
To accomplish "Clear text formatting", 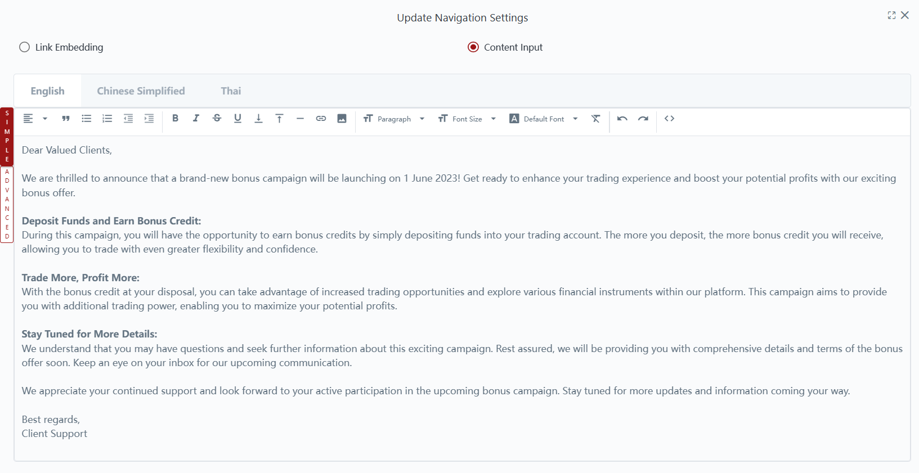I will tap(595, 119).
